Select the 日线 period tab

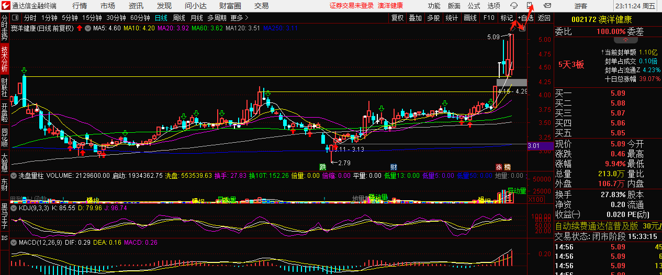[x=161, y=18]
